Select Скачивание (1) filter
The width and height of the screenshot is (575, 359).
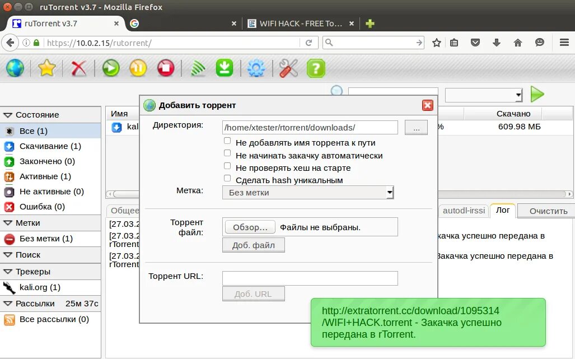click(x=50, y=146)
